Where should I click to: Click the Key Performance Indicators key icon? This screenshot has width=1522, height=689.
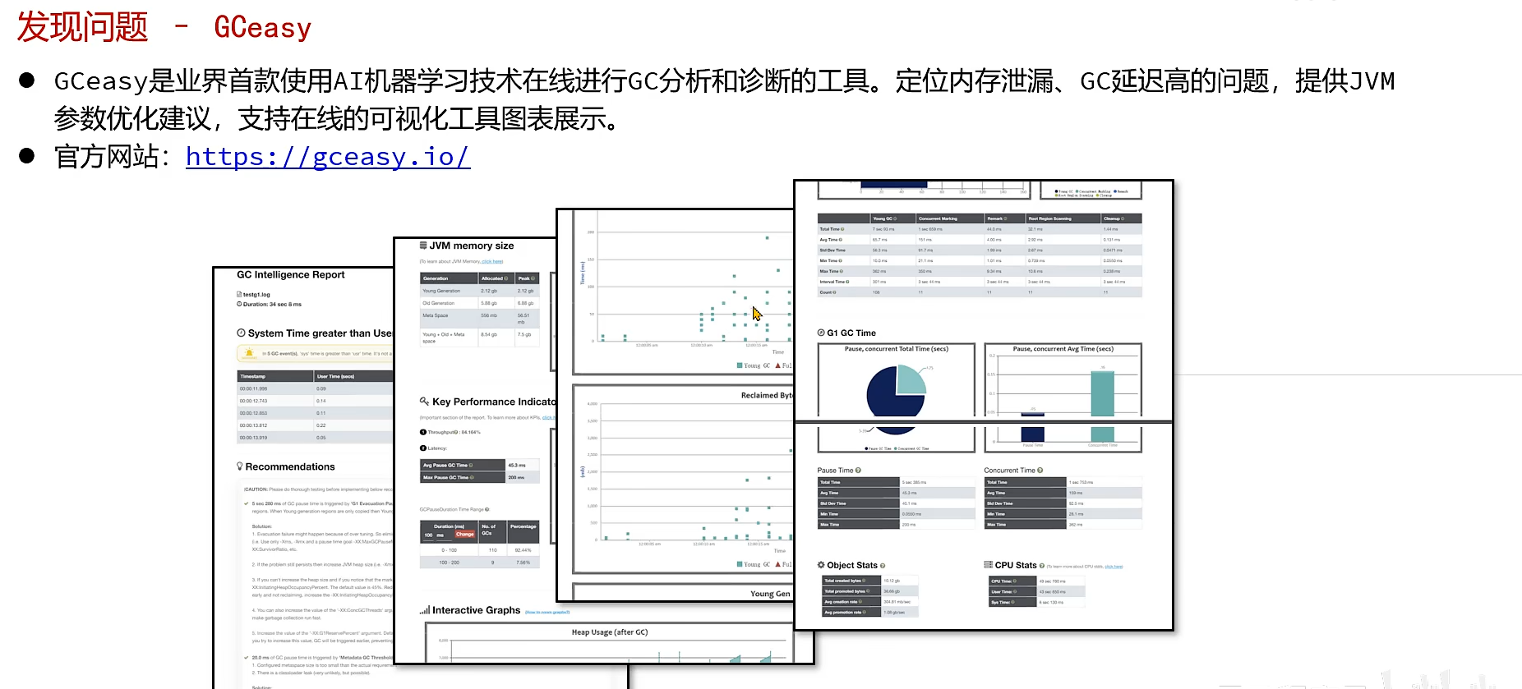[424, 401]
